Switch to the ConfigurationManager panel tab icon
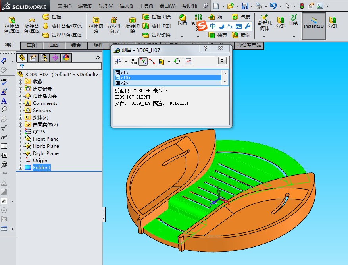Image resolution: width=348 pixels, height=265 pixels. click(x=44, y=58)
